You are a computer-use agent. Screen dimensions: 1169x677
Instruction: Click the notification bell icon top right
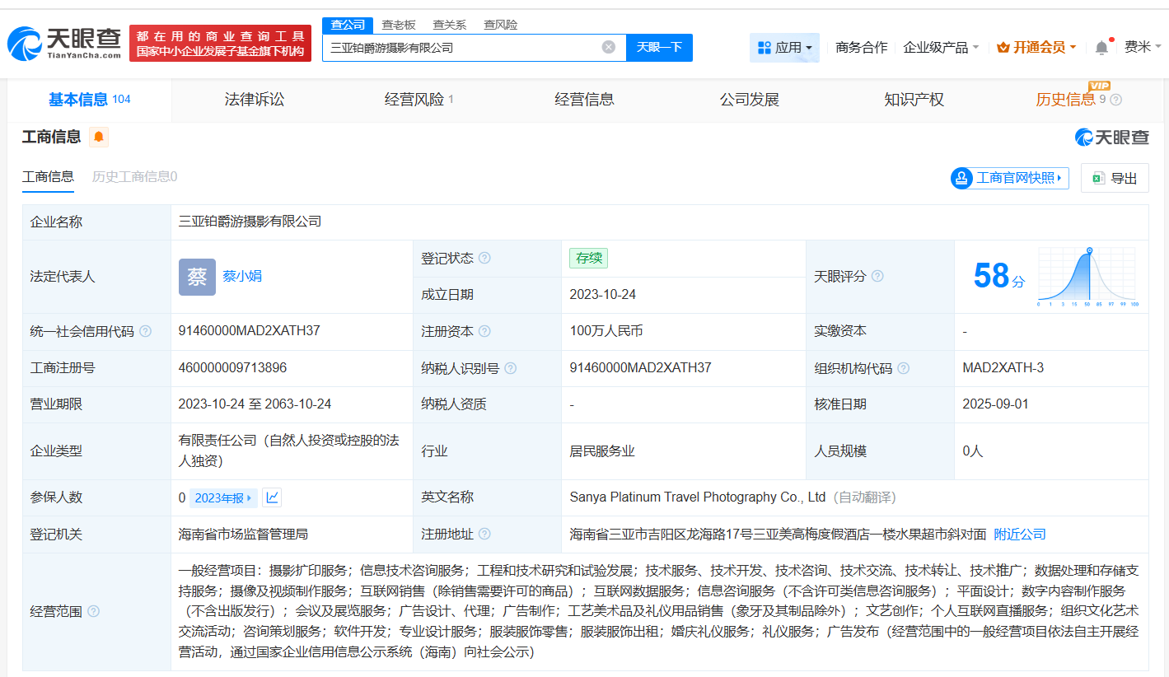pyautogui.click(x=1101, y=47)
